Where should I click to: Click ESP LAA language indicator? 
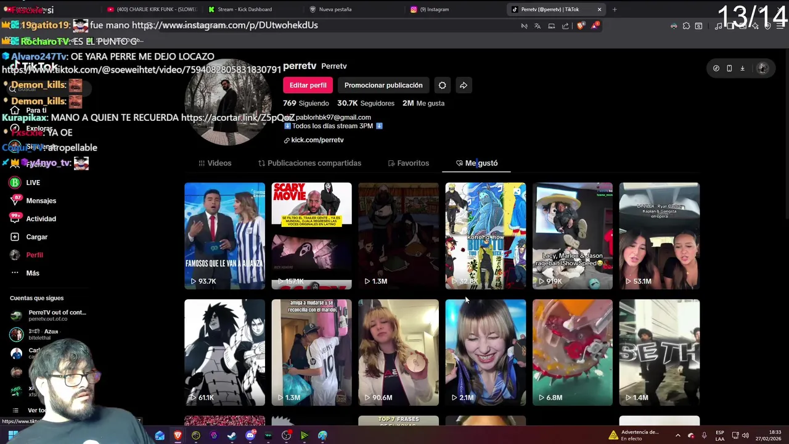(x=720, y=435)
